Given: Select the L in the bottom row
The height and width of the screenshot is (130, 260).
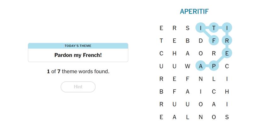Looking at the screenshot, I should [188, 118].
